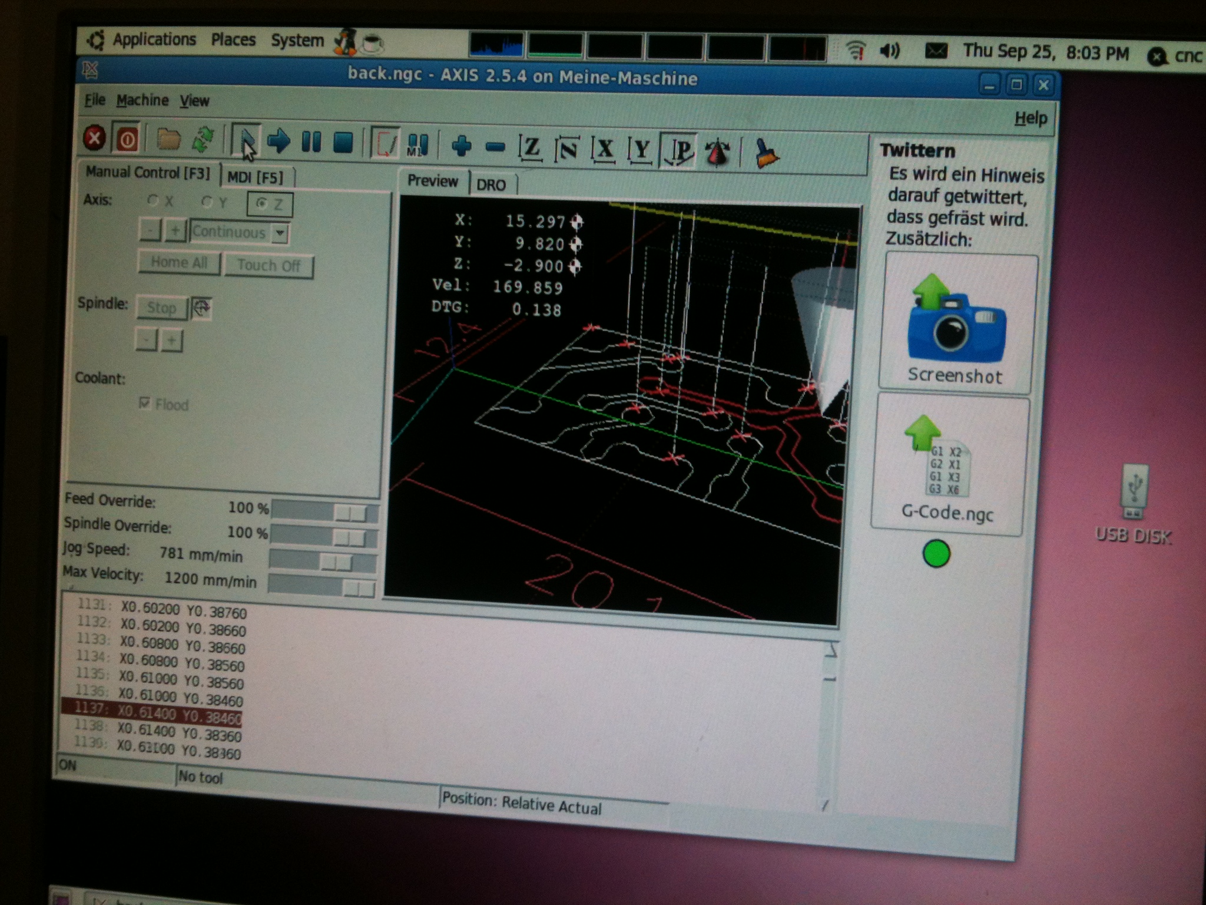Zoom in with the blue plus icon
Screen dimensions: 1206x905
pyautogui.click(x=461, y=146)
